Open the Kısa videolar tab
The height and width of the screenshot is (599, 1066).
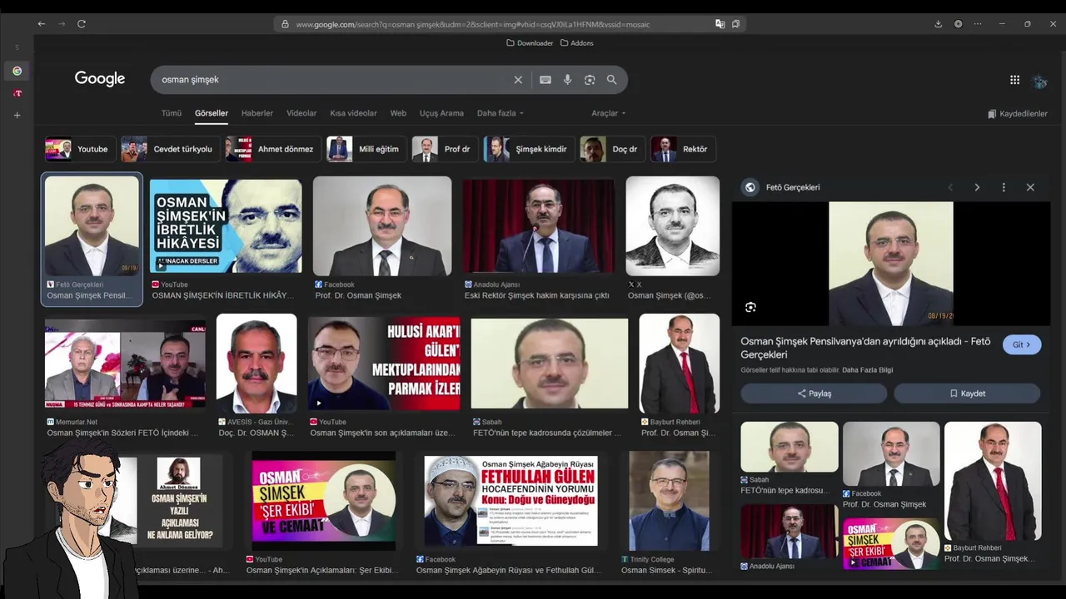coord(353,113)
